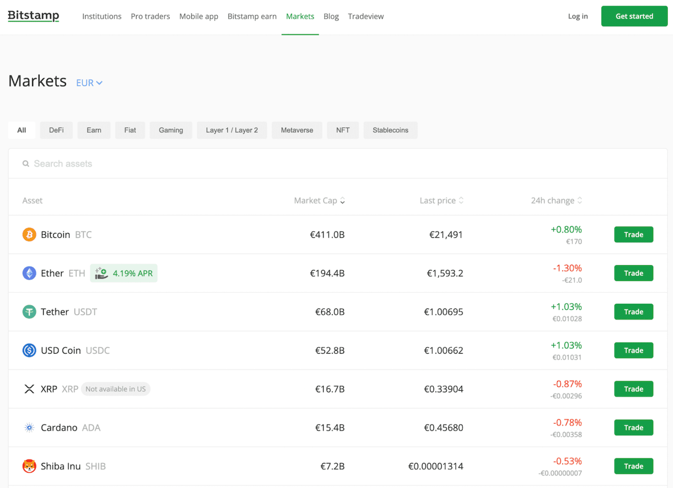Click the Bitstamp logo
This screenshot has height=488, width=673.
coord(33,16)
